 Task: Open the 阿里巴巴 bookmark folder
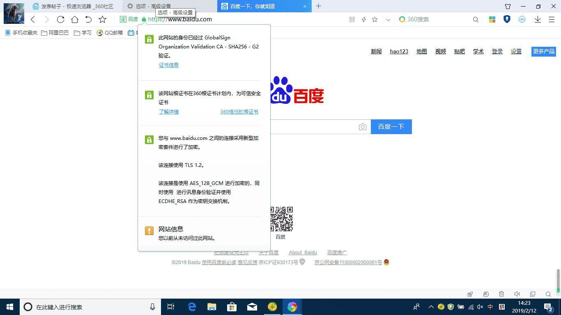coord(55,33)
